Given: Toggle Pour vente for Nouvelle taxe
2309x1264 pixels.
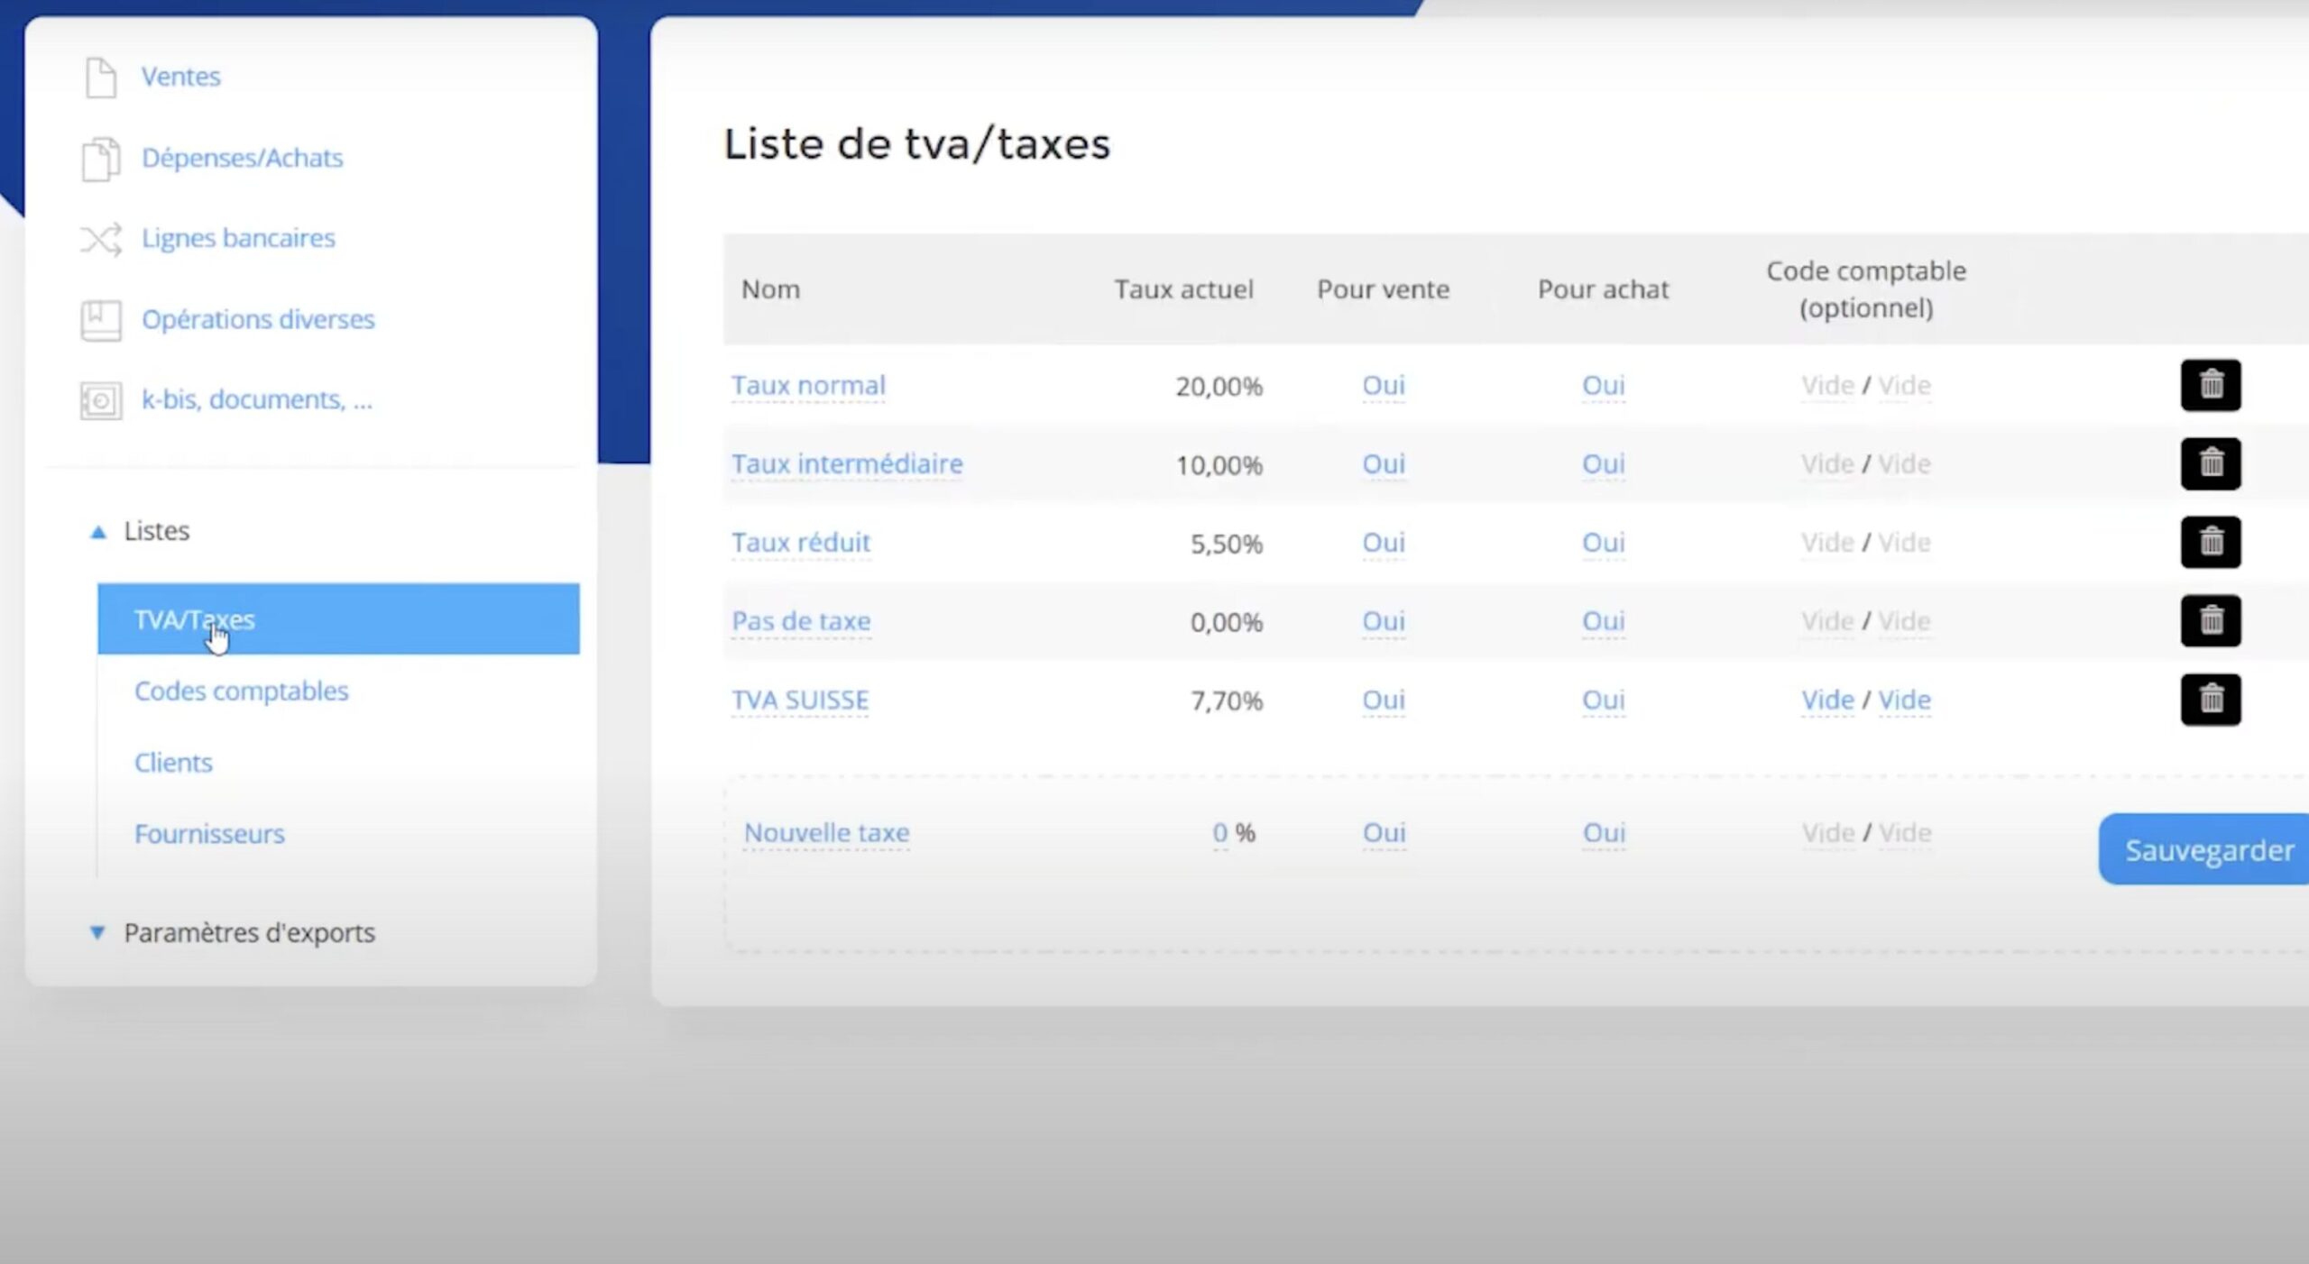Looking at the screenshot, I should point(1384,833).
